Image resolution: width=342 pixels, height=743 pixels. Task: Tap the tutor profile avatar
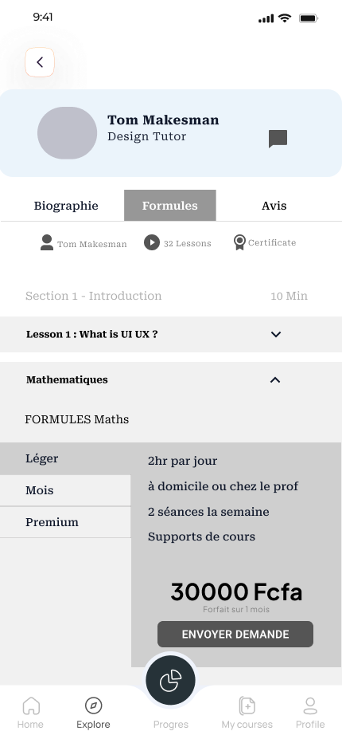coord(67,133)
